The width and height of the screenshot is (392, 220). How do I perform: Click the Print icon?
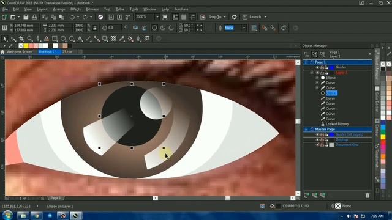coord(34,17)
